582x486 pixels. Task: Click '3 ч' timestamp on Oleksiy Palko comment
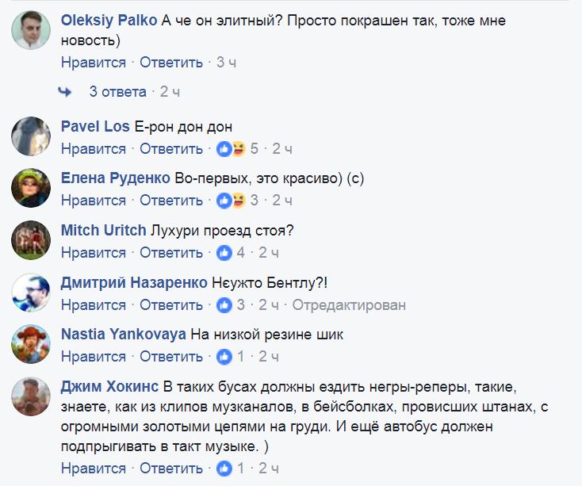(x=227, y=62)
